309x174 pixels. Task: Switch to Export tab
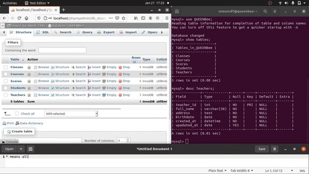point(106,32)
